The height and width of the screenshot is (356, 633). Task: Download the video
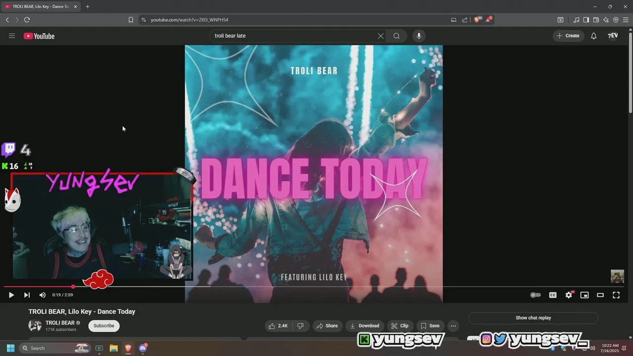click(364, 326)
